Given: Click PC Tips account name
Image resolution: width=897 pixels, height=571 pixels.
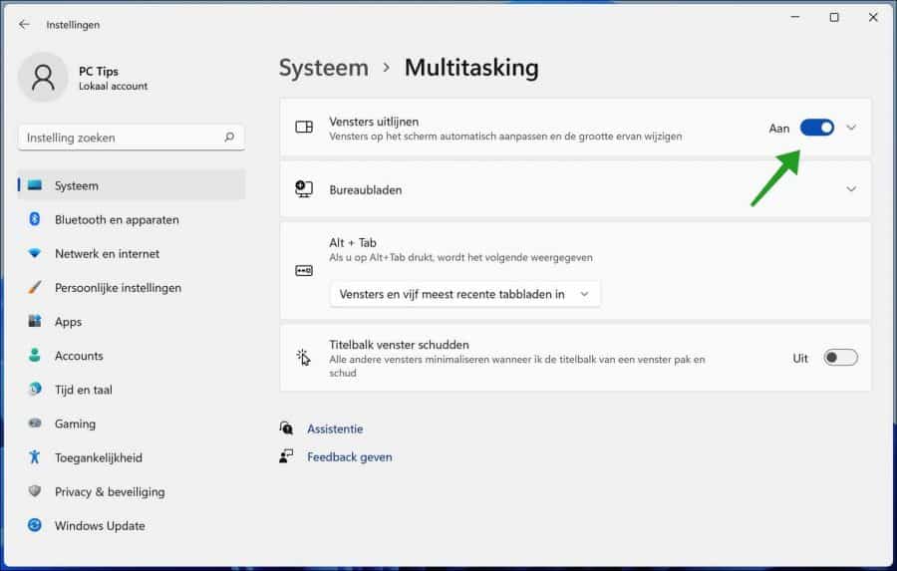Looking at the screenshot, I should (x=99, y=72).
